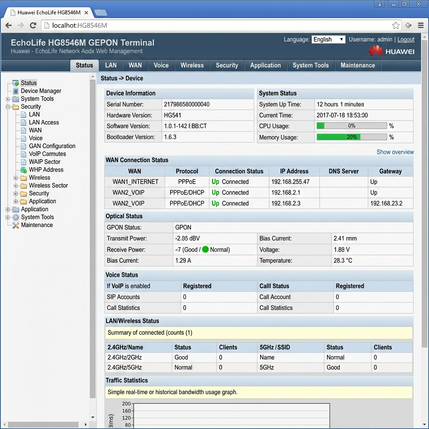
Task: Click the IP address 192.168.255.47
Action: click(290, 182)
